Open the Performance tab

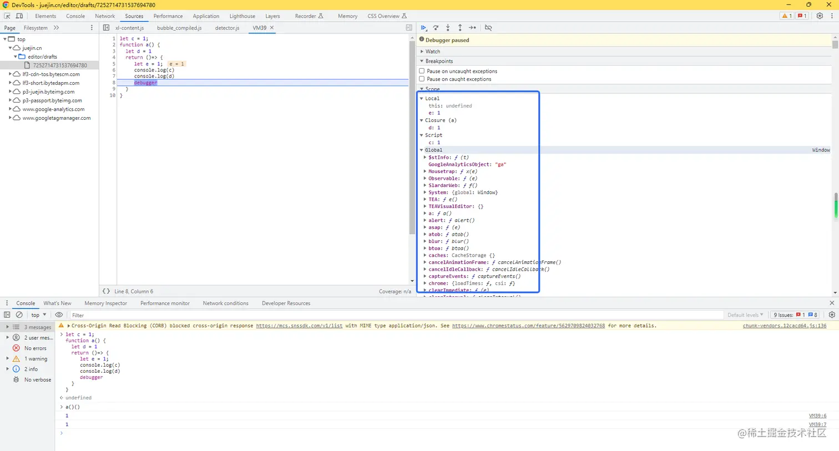click(x=168, y=16)
